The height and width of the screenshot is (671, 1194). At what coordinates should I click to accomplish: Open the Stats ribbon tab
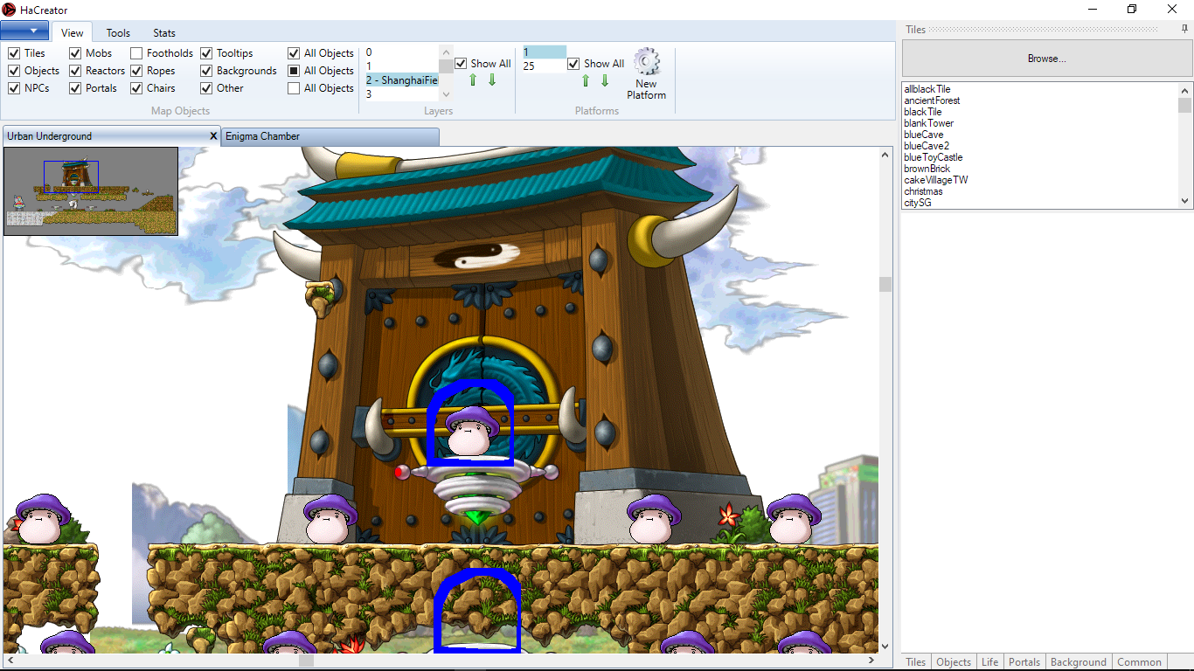164,33
